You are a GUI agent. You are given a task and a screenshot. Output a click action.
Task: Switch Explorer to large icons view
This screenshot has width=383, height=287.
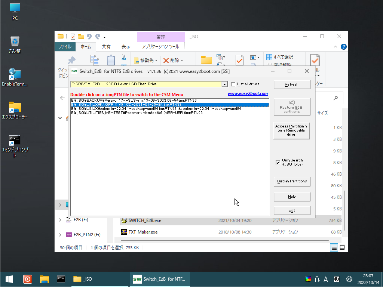(x=343, y=248)
